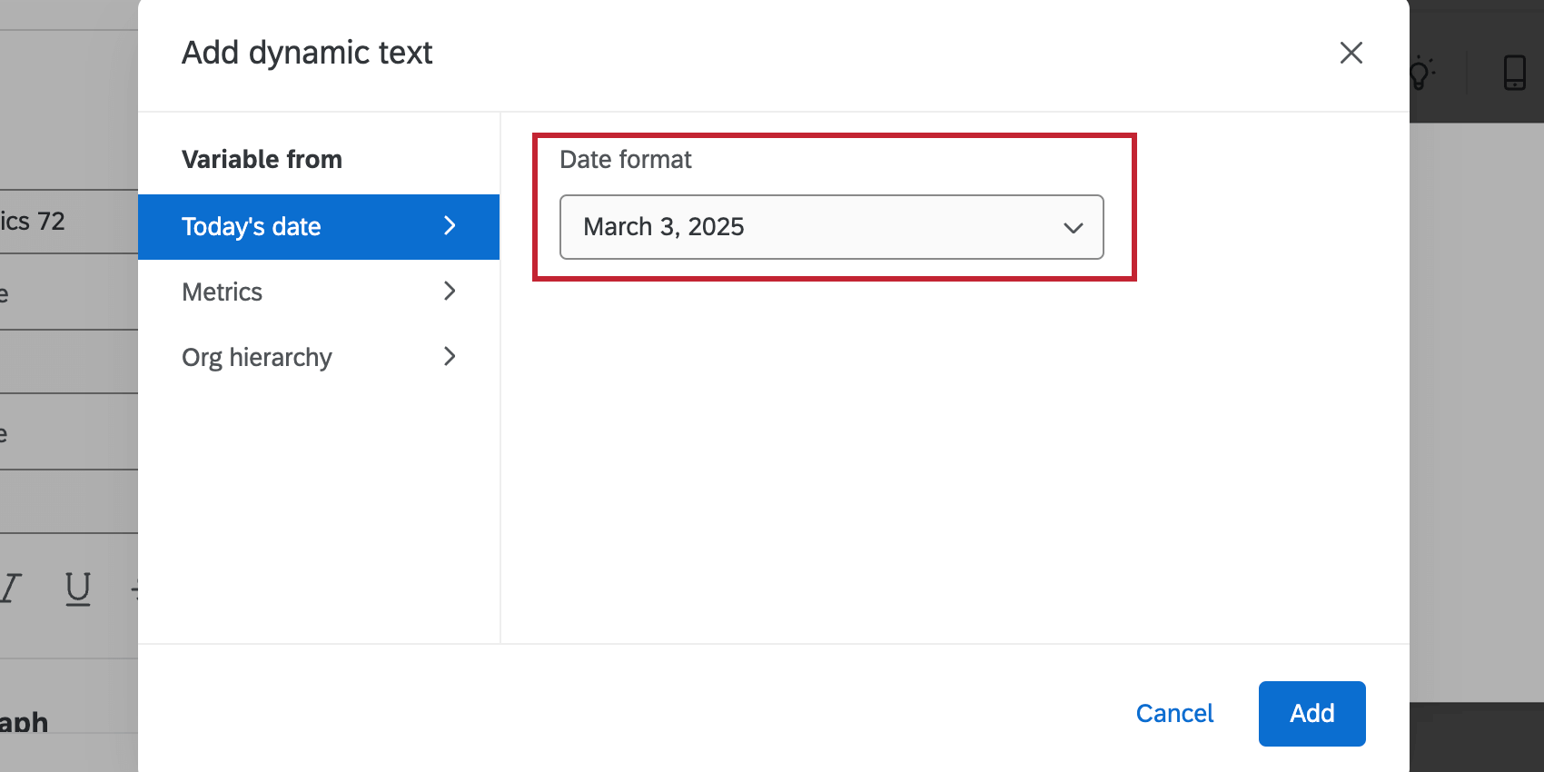The image size is (1544, 772).
Task: Cancel the dynamic text dialog
Action: [1174, 714]
